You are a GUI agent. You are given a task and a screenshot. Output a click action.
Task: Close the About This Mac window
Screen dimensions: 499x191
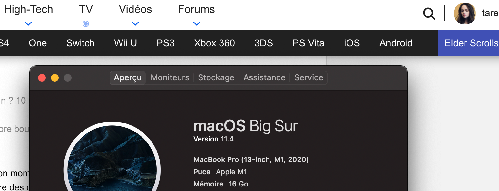(x=42, y=78)
